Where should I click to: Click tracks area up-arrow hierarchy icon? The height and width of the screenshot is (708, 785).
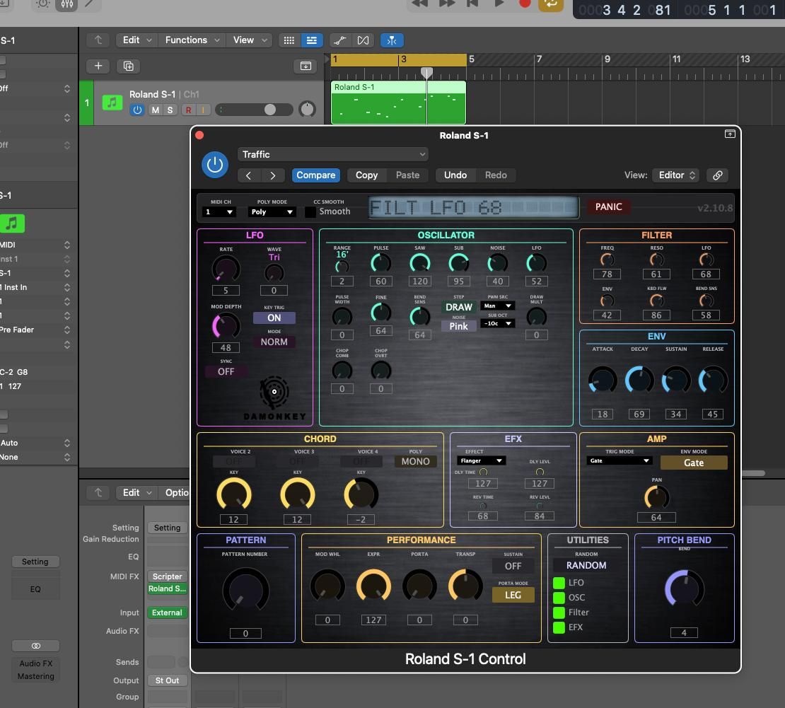click(x=98, y=40)
